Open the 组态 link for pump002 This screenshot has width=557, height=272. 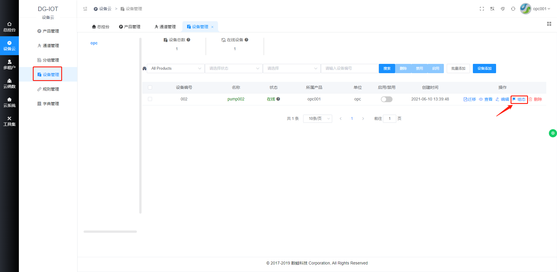tap(519, 99)
